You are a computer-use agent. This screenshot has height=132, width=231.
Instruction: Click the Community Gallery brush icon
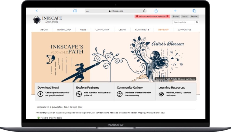coord(120,94)
